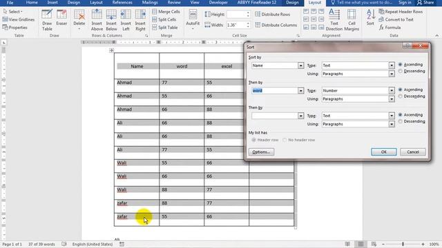Choose the Header row option
442x248 pixels.
(x=265, y=140)
